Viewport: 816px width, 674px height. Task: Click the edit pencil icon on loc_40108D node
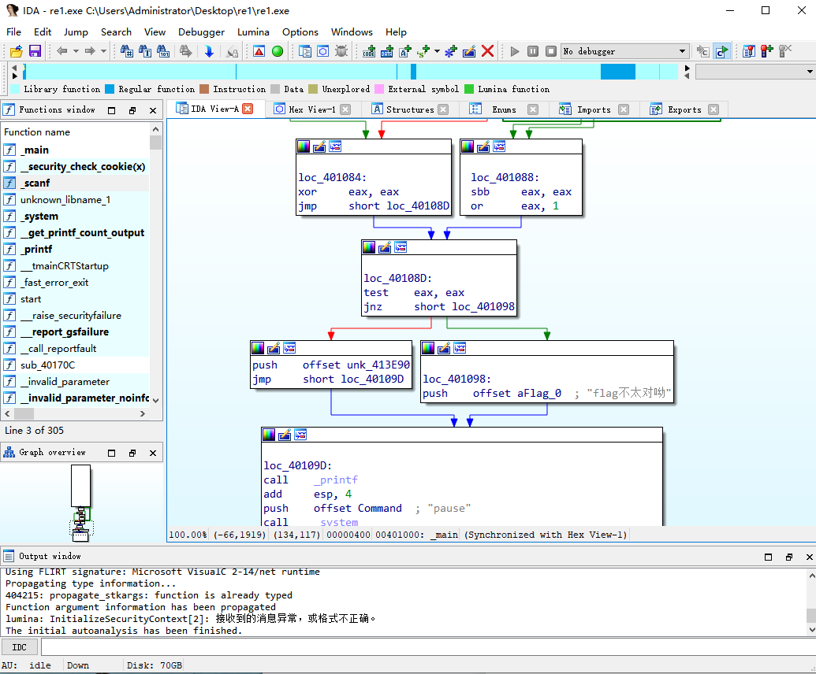(x=385, y=247)
